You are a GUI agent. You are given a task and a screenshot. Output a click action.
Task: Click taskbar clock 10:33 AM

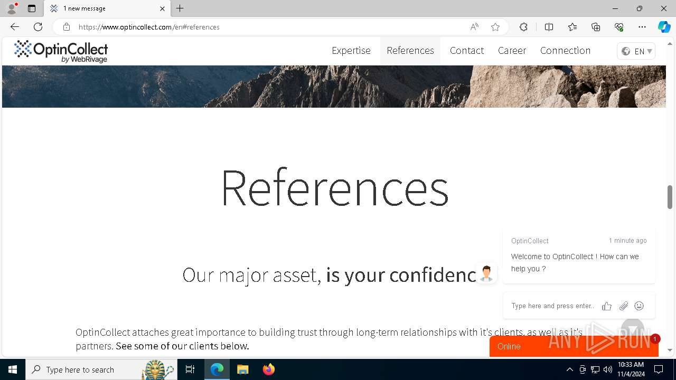pos(631,369)
